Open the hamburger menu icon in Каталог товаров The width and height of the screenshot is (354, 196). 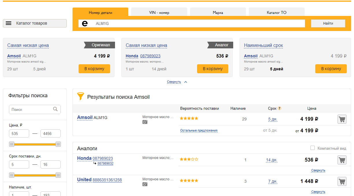click(8, 23)
